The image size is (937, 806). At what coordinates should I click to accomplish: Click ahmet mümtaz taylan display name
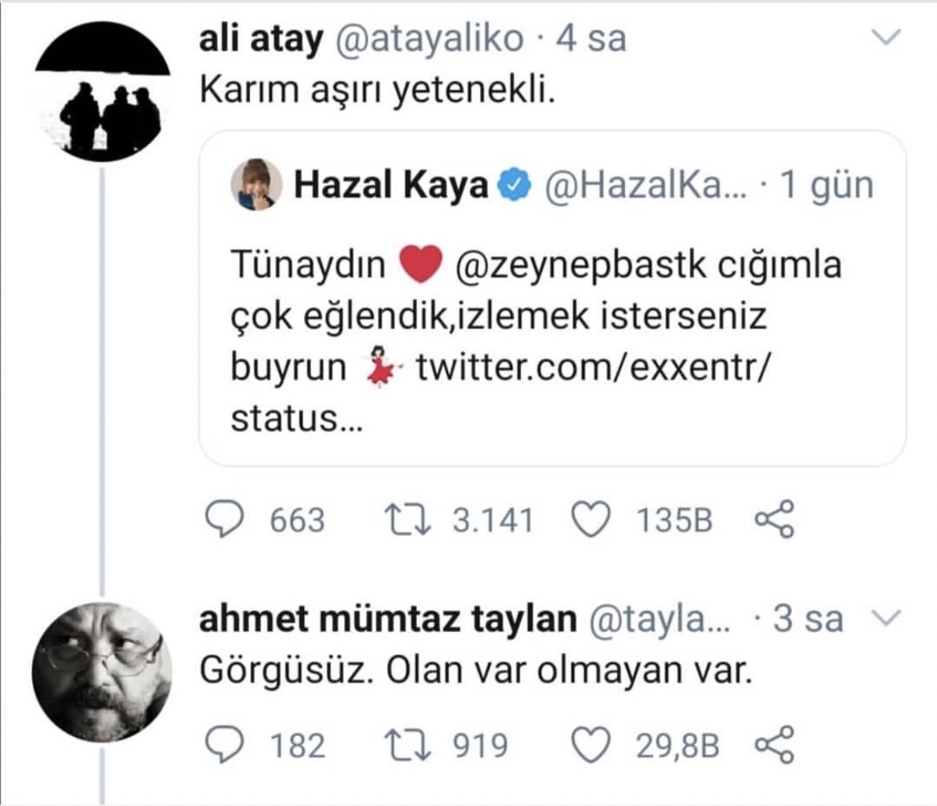point(387,619)
